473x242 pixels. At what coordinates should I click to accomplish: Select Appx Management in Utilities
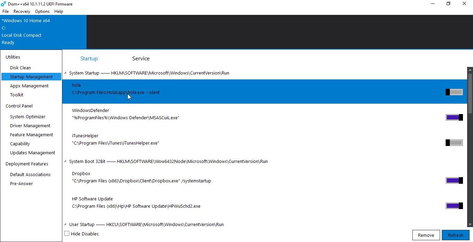pyautogui.click(x=29, y=86)
